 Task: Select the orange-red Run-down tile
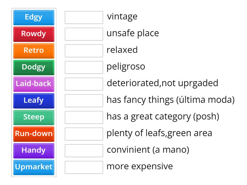tap(34, 134)
